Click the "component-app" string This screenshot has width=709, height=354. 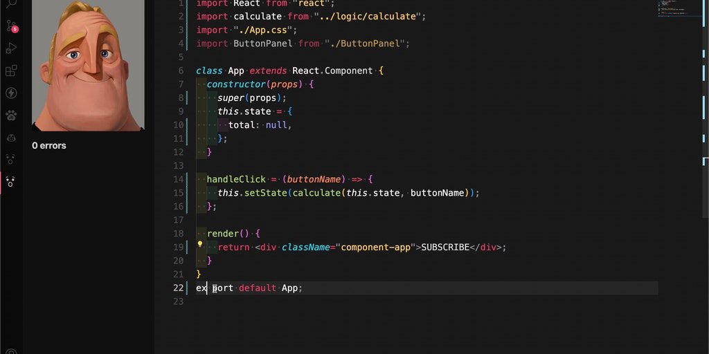pos(376,247)
